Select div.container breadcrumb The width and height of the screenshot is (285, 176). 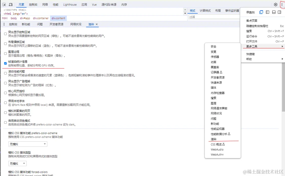pyautogui.click(x=41, y=18)
